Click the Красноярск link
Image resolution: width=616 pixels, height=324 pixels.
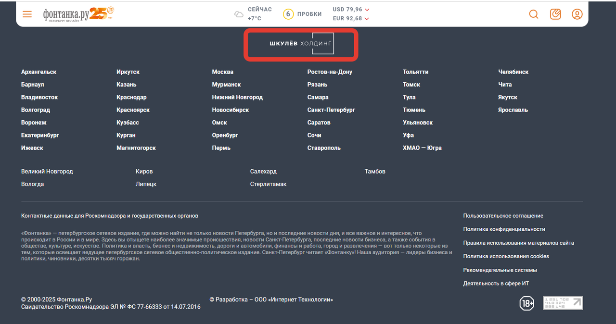pyautogui.click(x=133, y=110)
